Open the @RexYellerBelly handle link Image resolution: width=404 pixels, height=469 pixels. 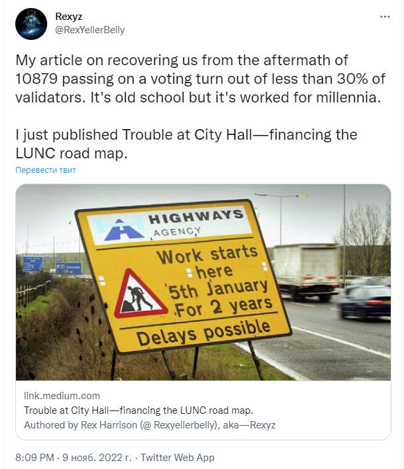90,30
